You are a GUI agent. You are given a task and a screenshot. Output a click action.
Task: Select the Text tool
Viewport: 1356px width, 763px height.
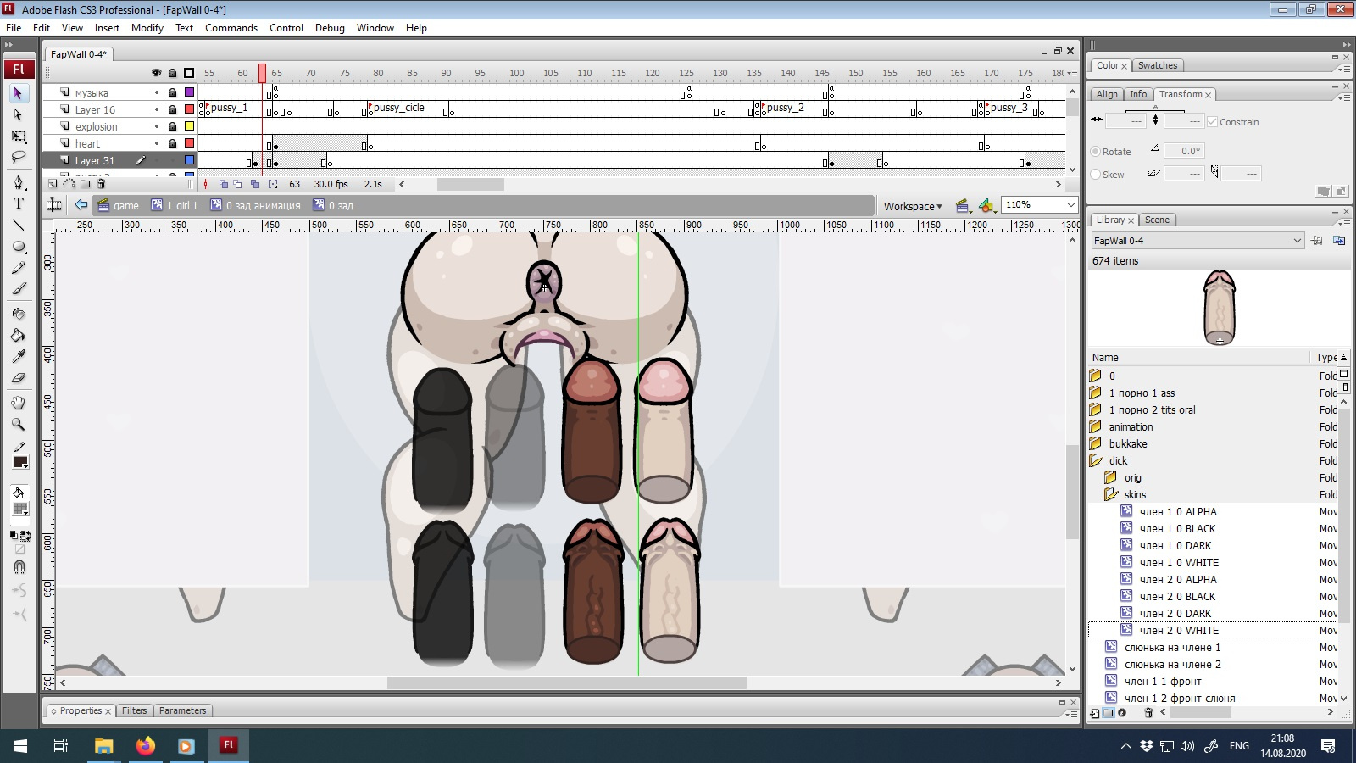(x=18, y=203)
